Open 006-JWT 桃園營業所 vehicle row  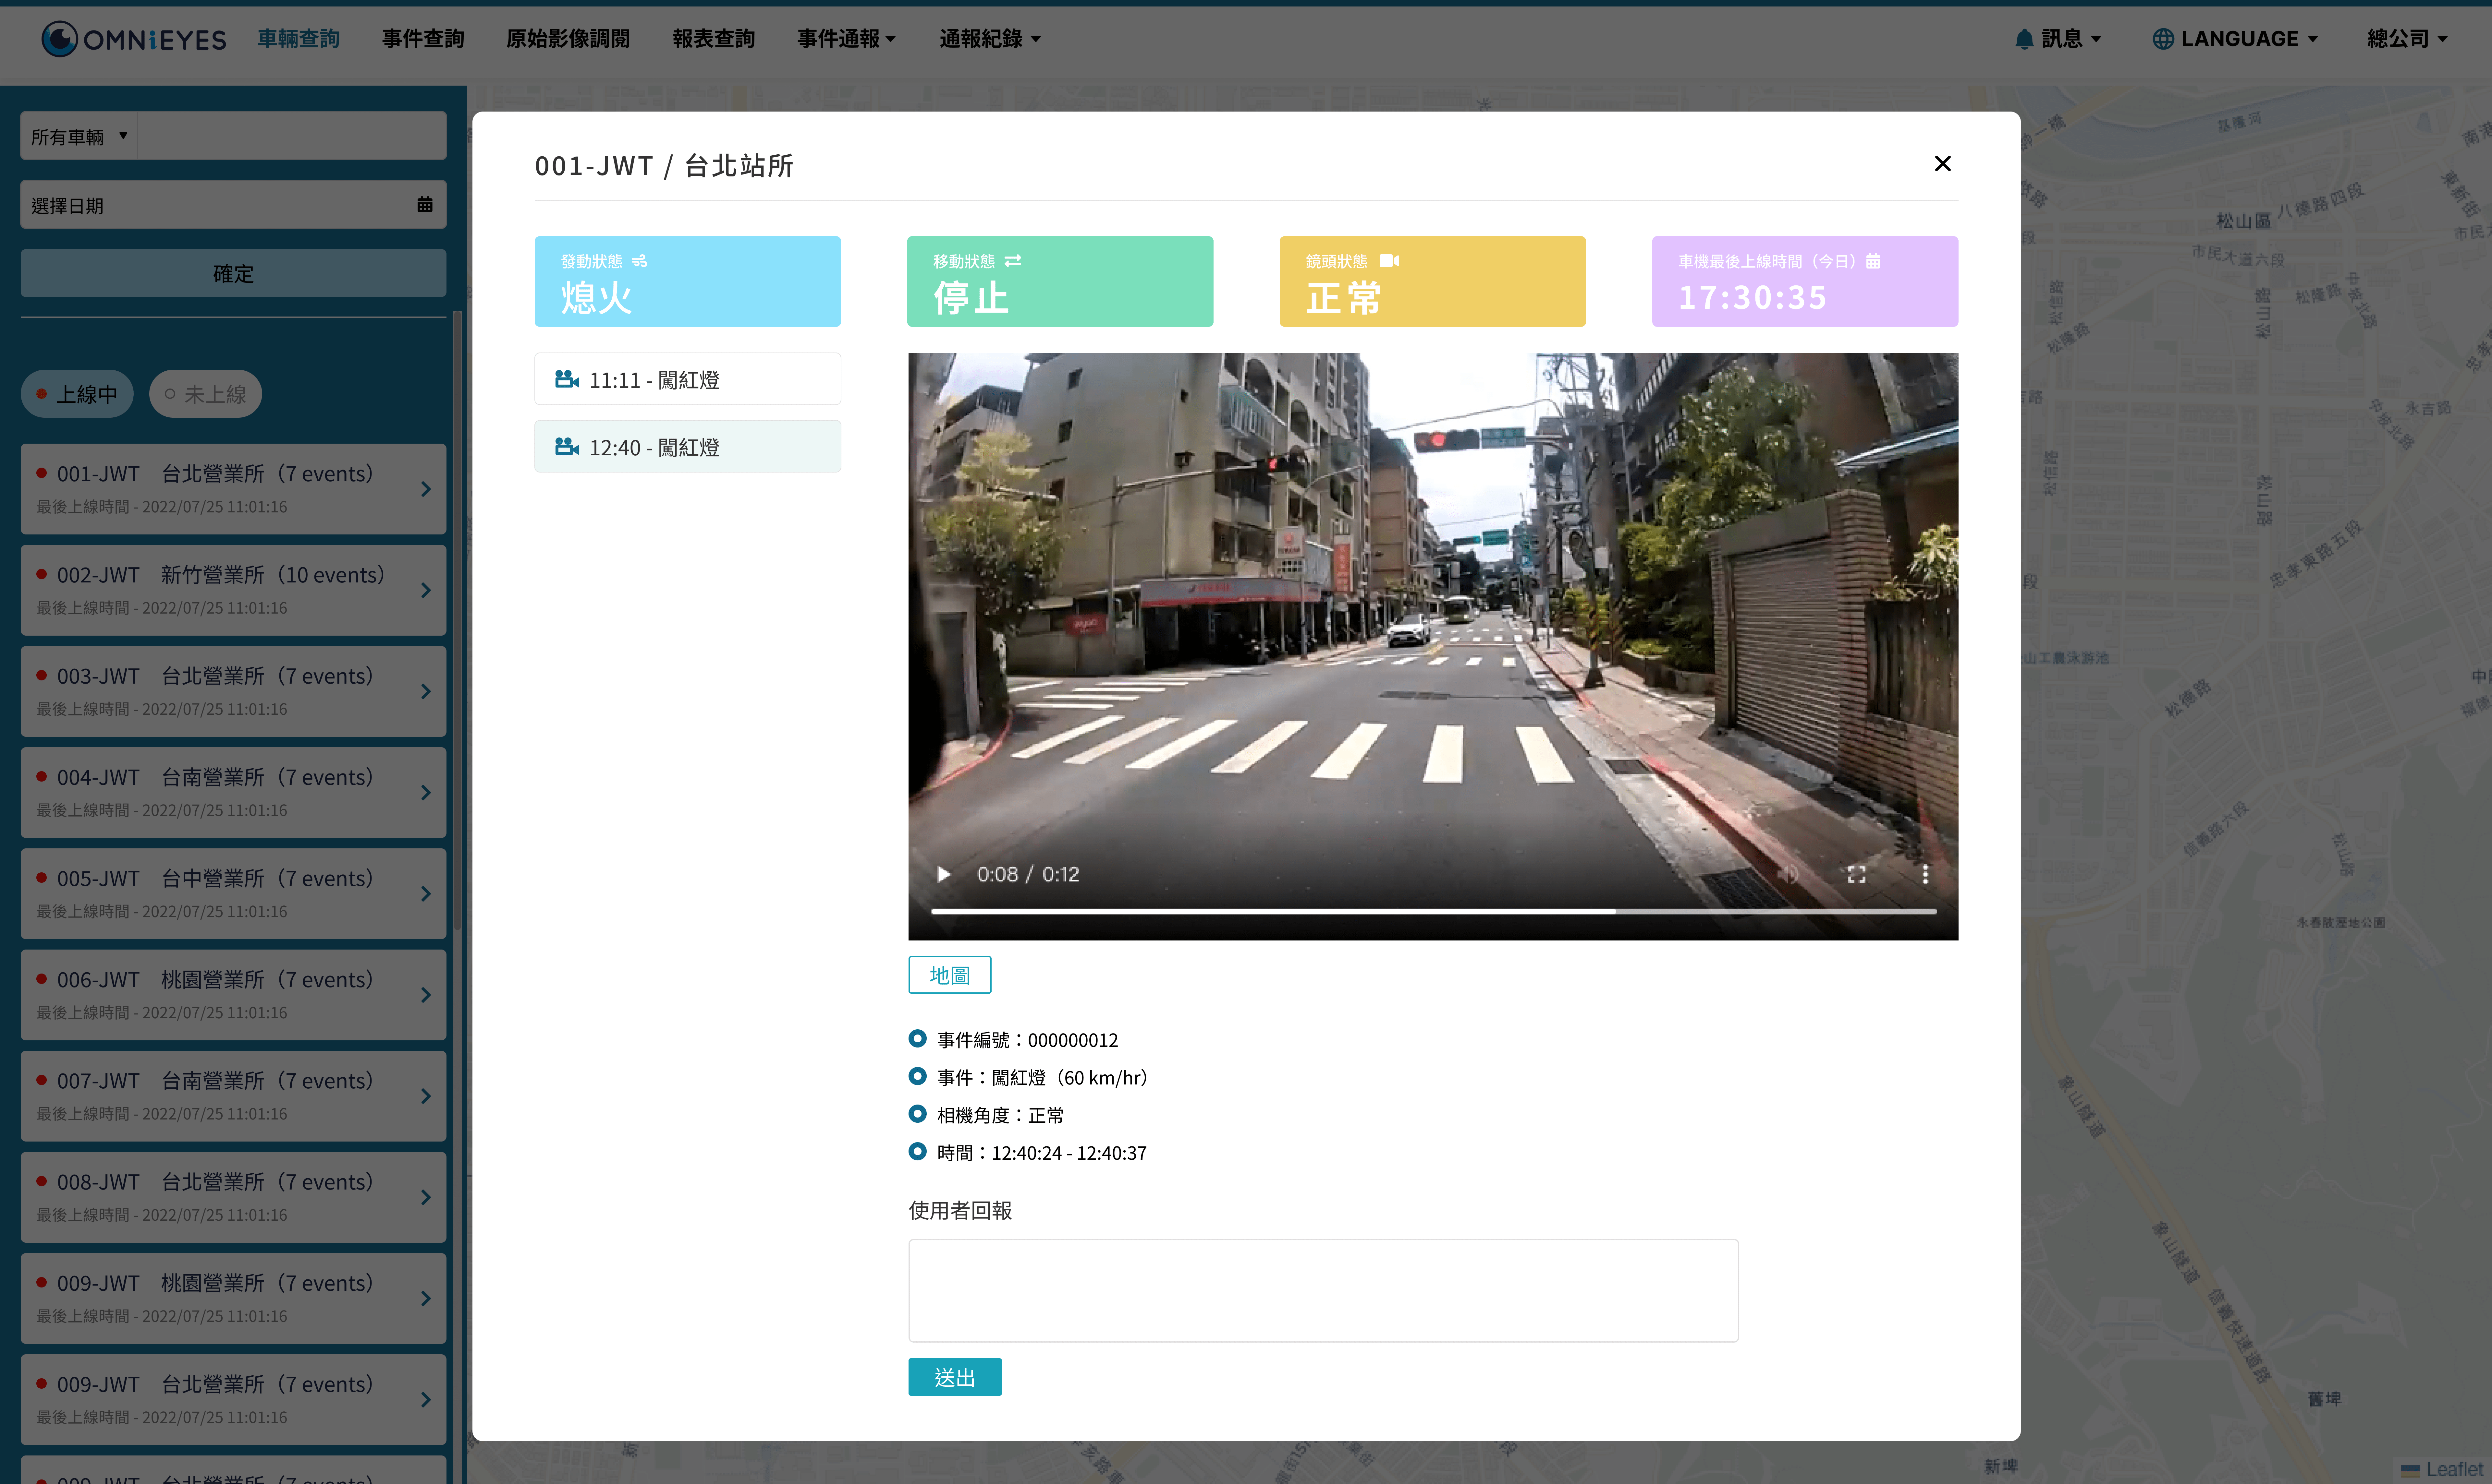(x=233, y=995)
